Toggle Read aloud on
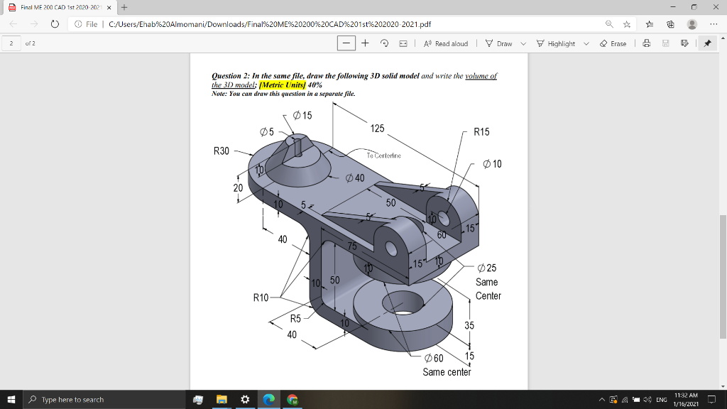Screen dimensions: 727x409 click(446, 43)
